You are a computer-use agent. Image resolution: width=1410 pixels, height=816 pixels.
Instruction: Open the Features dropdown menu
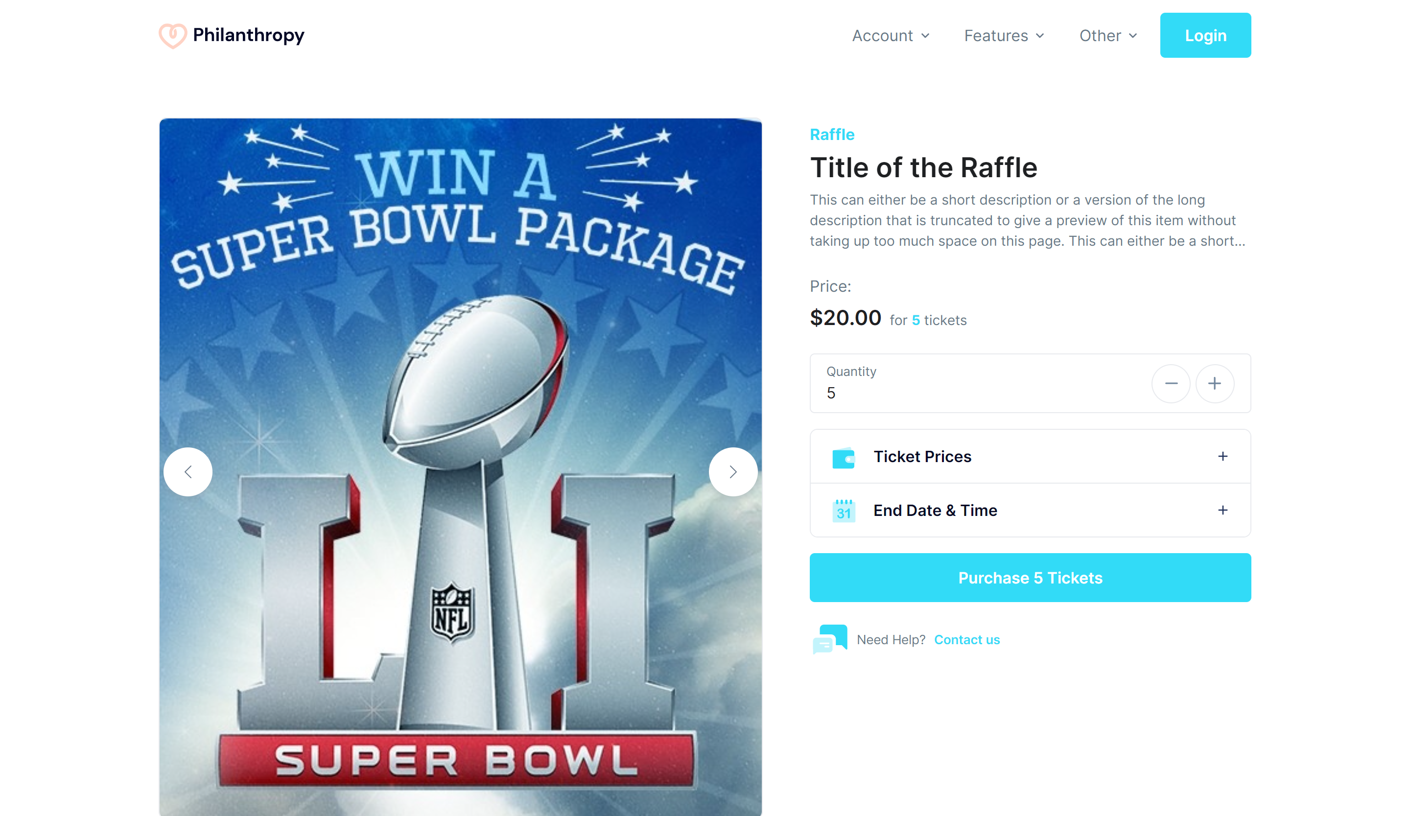tap(1004, 36)
